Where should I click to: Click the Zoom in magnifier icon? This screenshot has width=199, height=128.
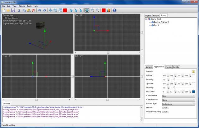pos(92,10)
